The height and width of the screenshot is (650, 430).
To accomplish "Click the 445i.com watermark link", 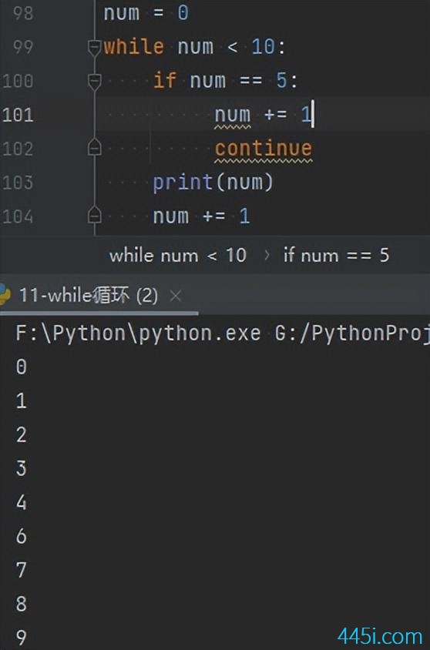I will [x=380, y=636].
